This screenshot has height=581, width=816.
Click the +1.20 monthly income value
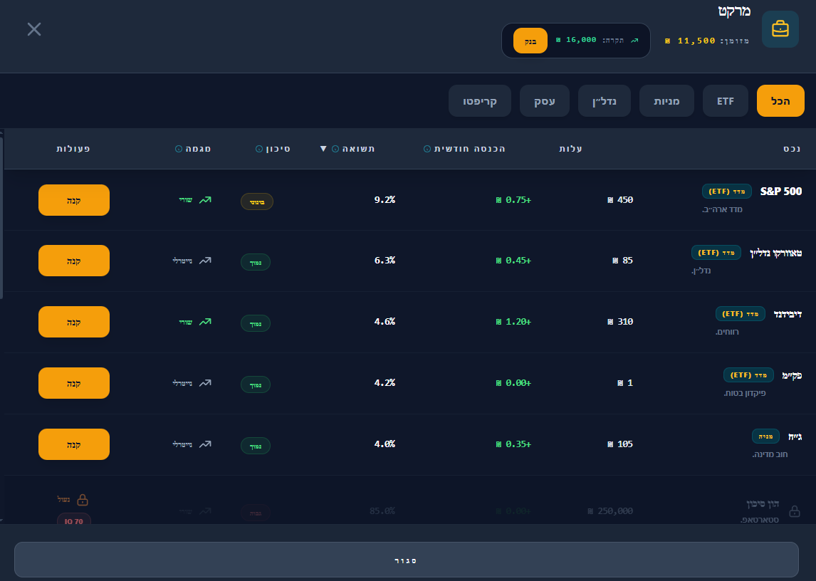pyautogui.click(x=513, y=322)
